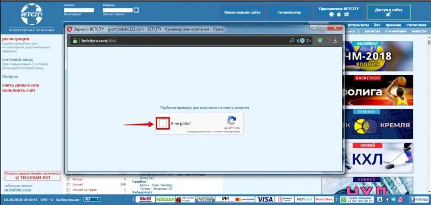
Task: Click into the Логин input field
Action: click(x=79, y=10)
